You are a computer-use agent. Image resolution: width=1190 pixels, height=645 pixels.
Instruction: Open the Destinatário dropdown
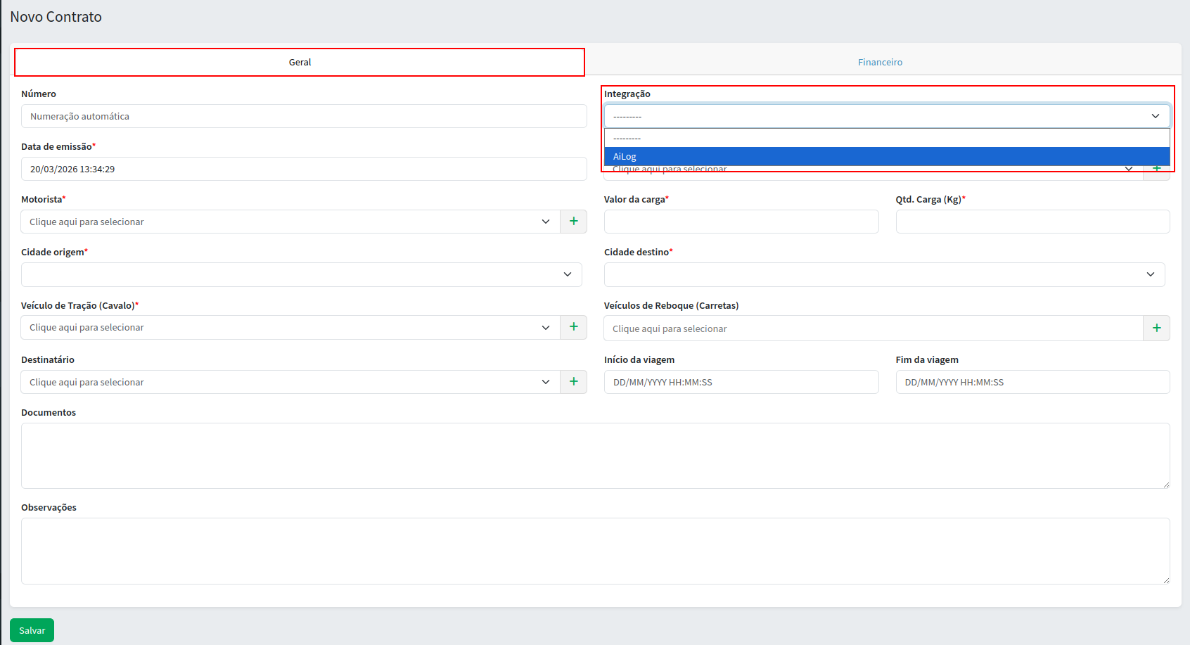[290, 382]
